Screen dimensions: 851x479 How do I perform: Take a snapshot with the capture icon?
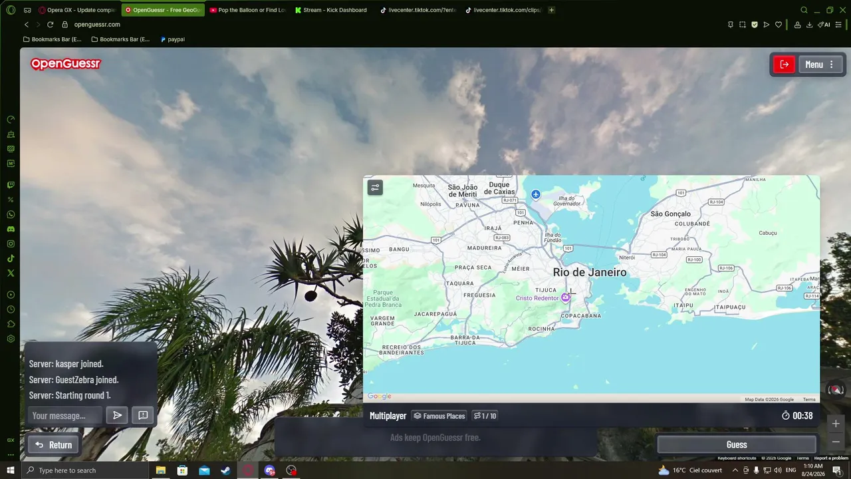(743, 25)
